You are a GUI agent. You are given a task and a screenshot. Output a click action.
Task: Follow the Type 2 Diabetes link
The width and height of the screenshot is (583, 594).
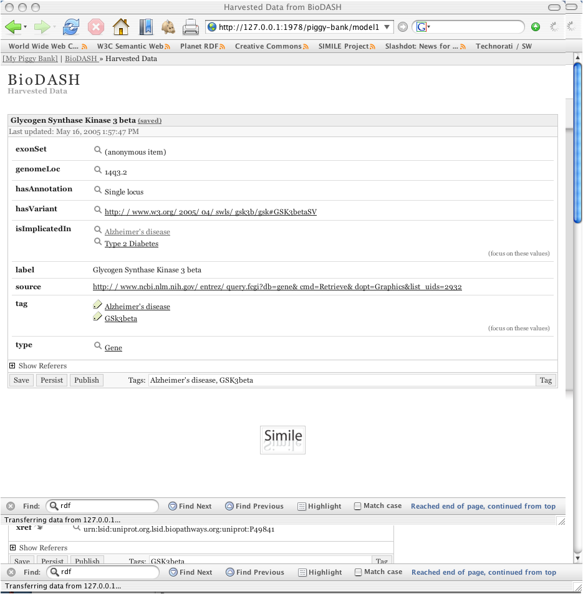[x=131, y=244]
